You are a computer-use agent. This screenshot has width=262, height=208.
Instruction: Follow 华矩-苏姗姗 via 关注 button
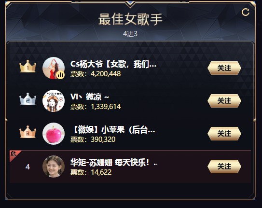(224, 166)
